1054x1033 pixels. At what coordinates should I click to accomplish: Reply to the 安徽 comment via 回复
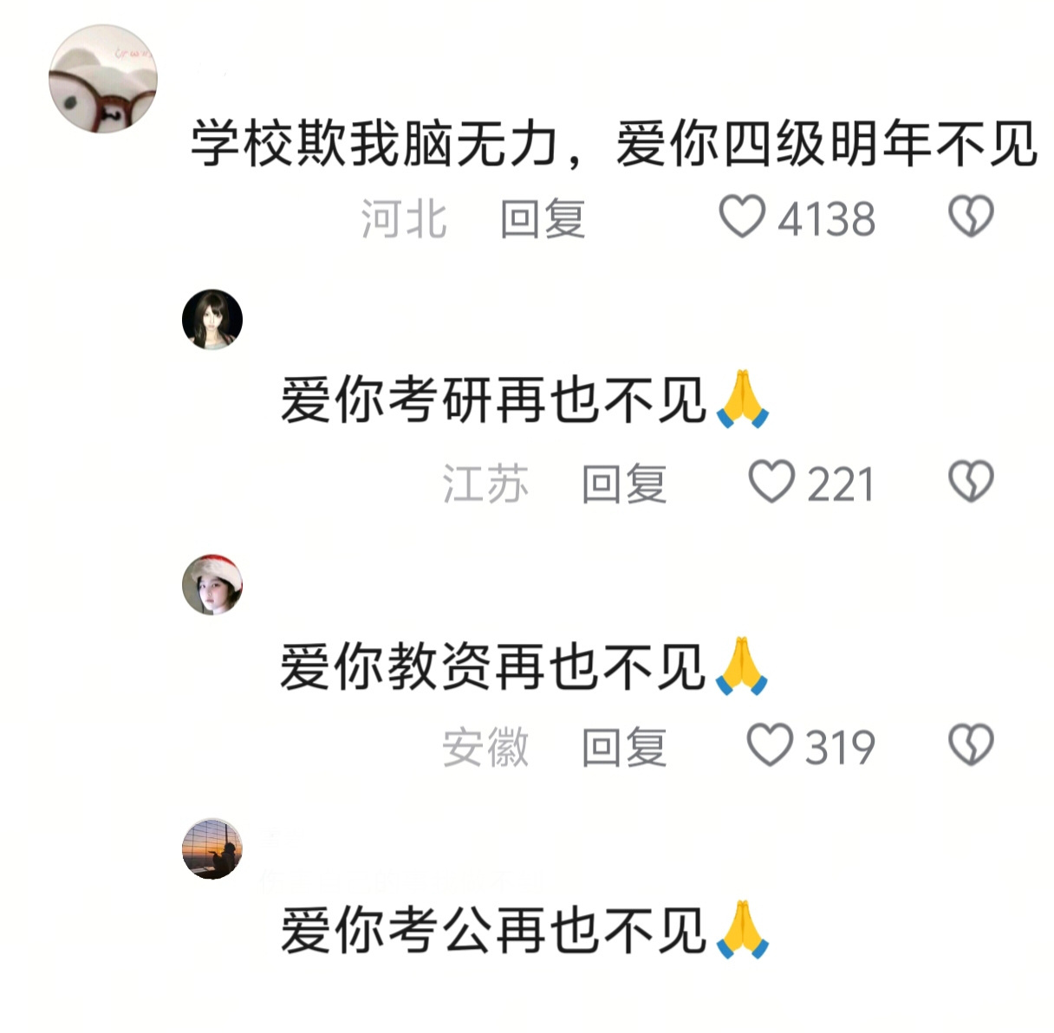pyautogui.click(x=624, y=747)
